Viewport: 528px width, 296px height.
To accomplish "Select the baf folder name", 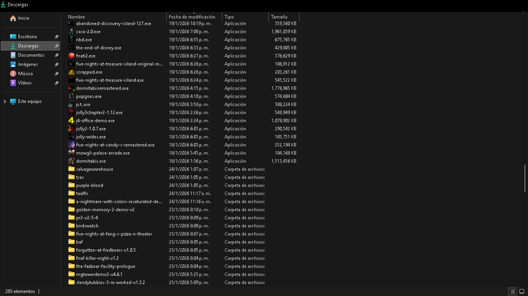I will point(79,242).
